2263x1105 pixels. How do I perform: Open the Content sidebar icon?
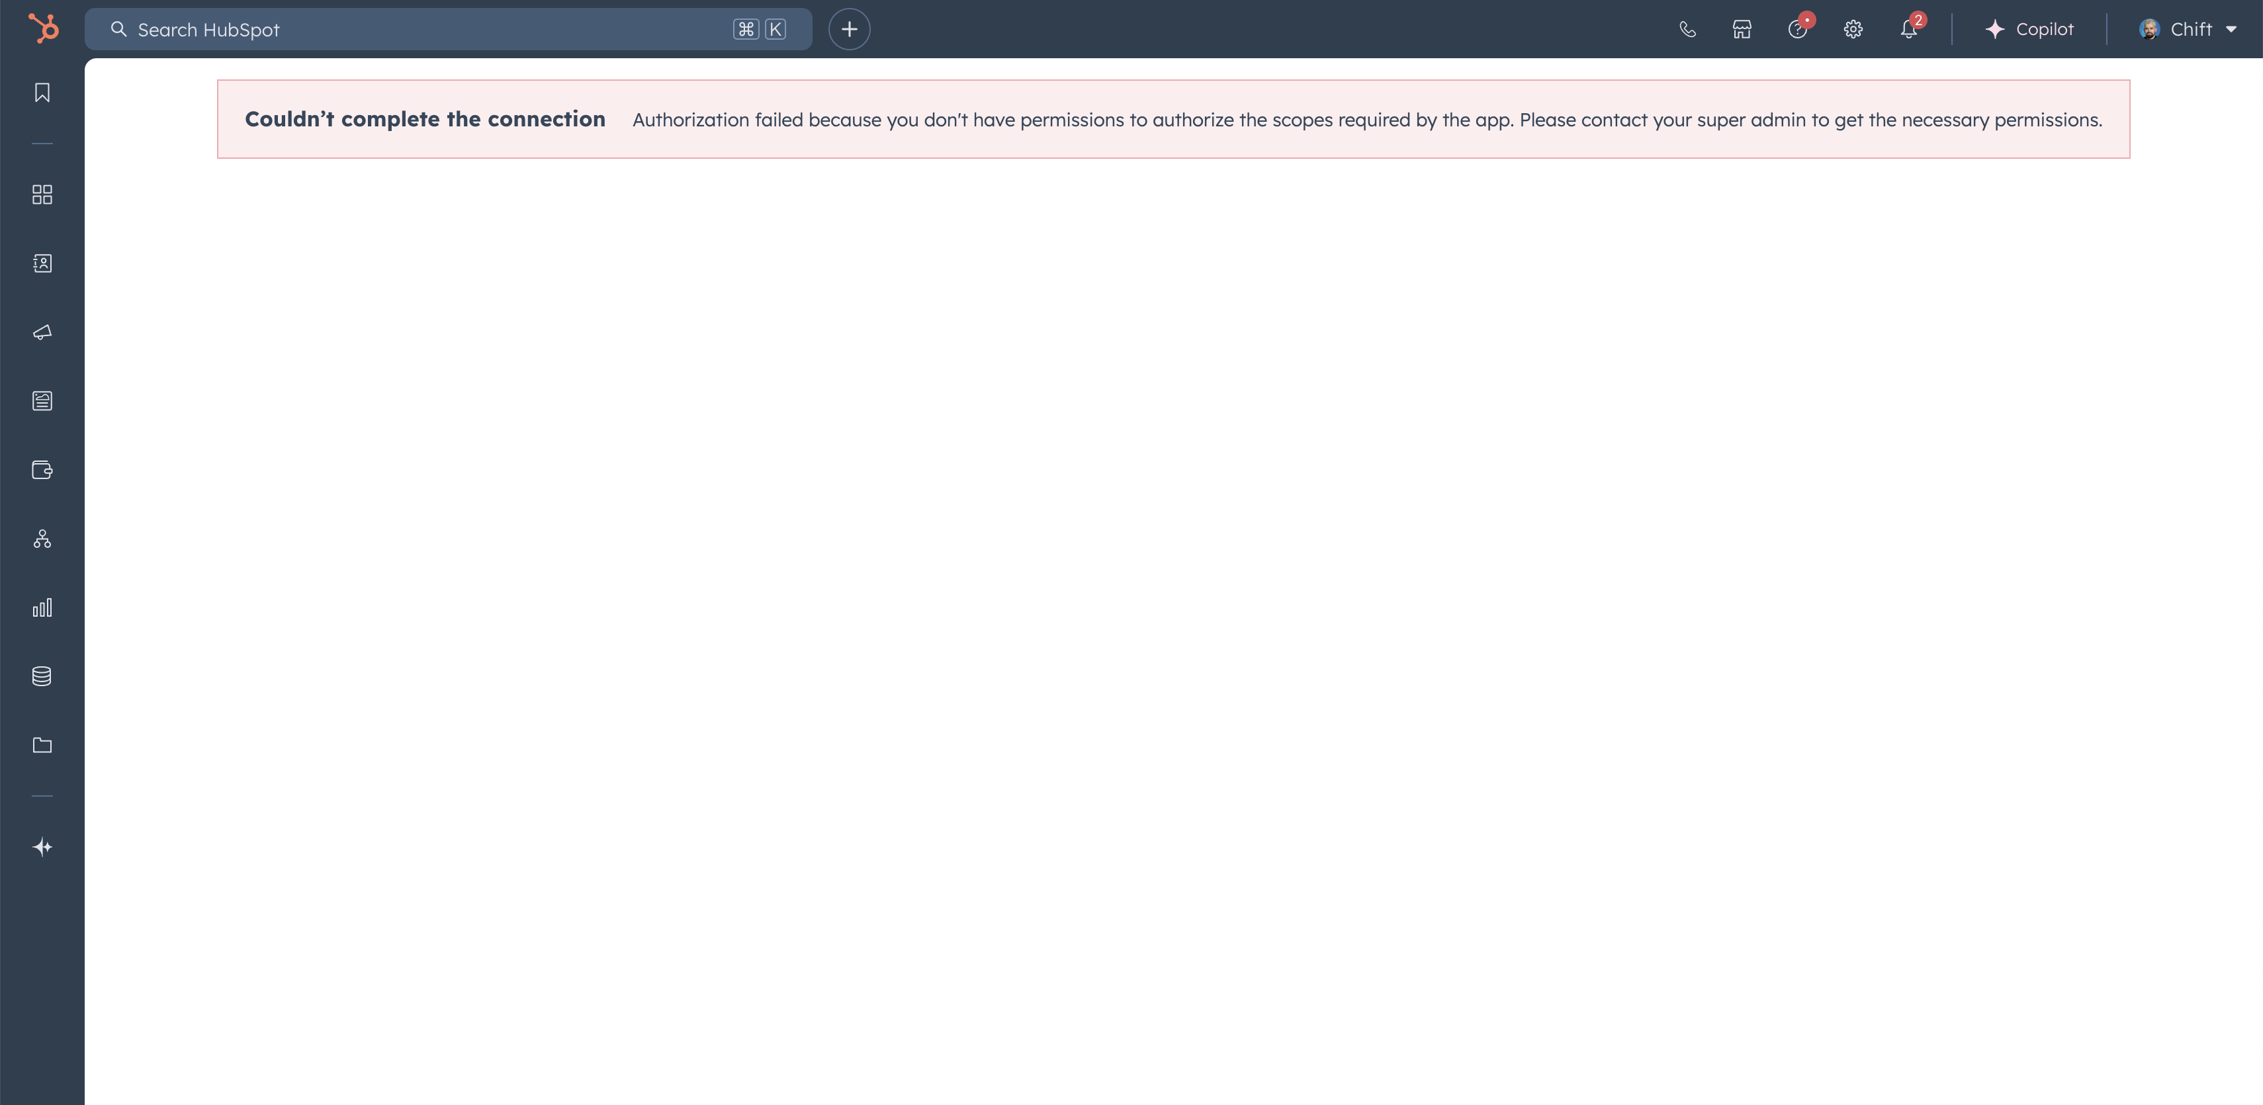(x=42, y=402)
